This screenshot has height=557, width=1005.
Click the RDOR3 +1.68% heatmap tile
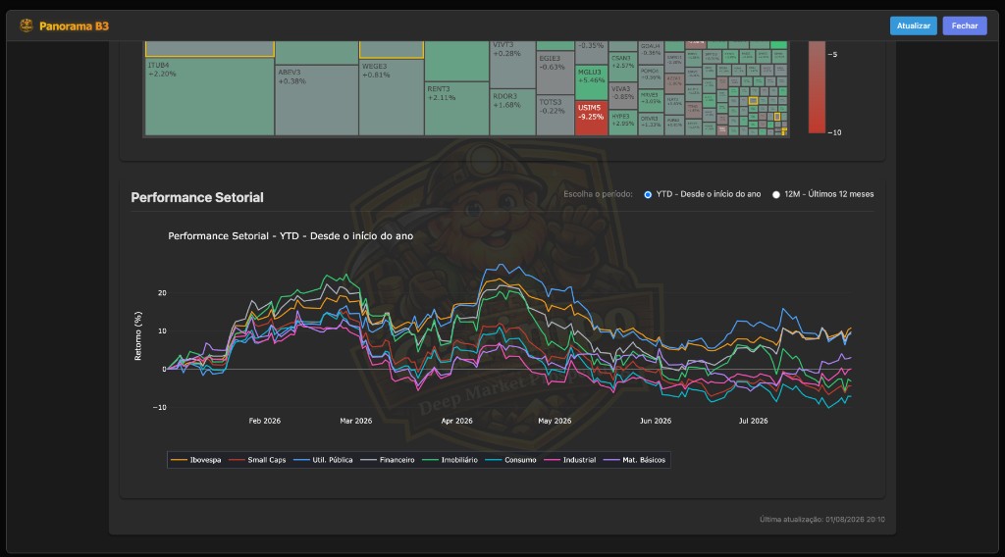[512, 112]
